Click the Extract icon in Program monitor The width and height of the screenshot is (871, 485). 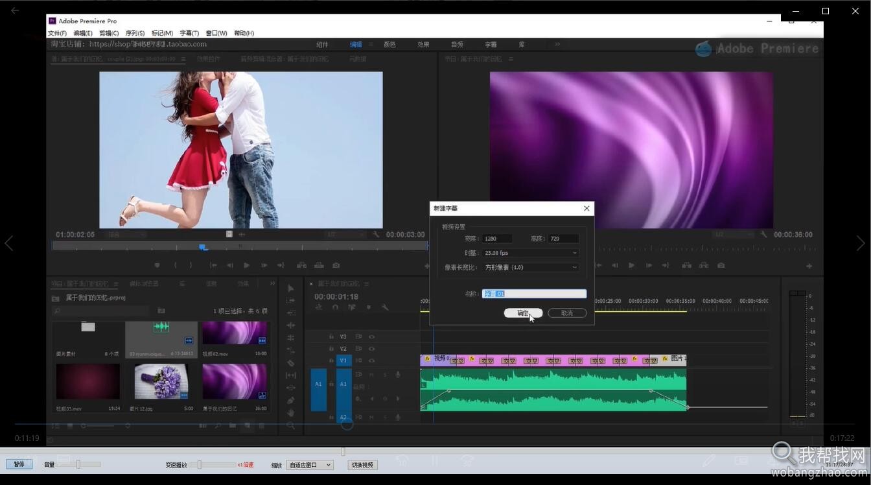704,265
